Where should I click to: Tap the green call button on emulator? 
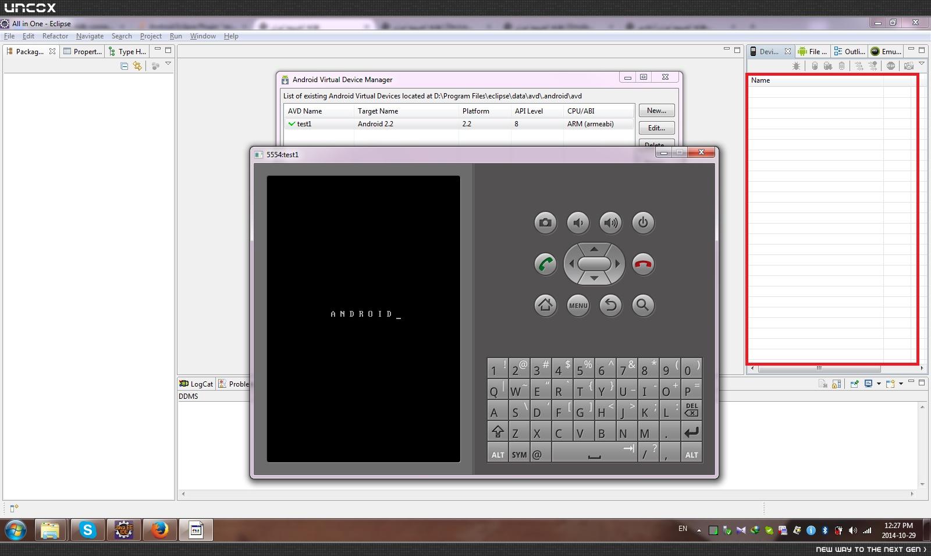point(545,264)
